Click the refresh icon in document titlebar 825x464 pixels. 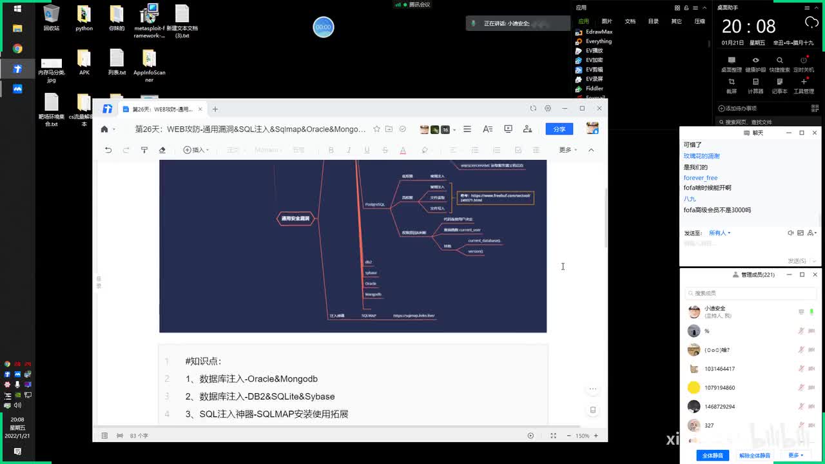[x=533, y=108]
